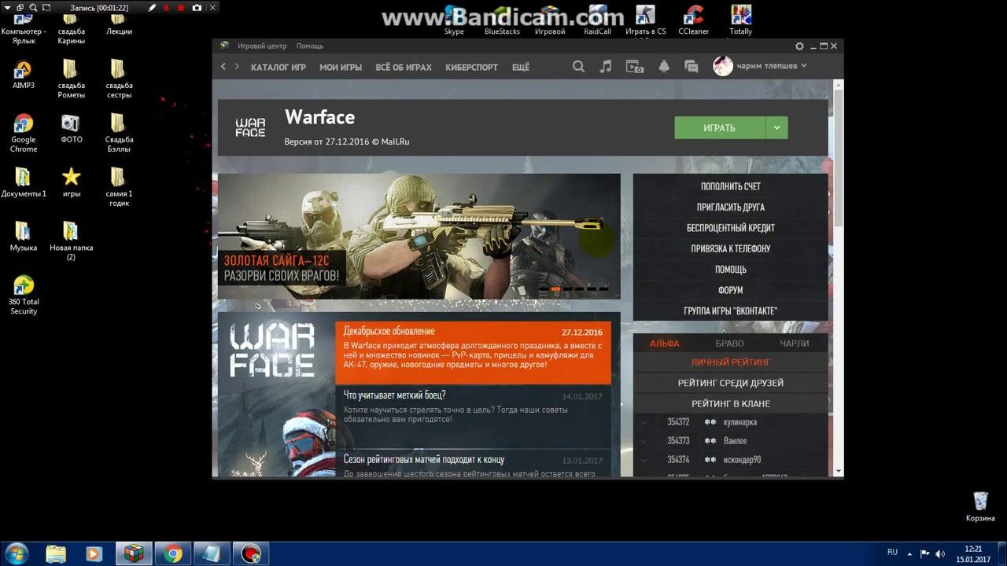This screenshot has height=566, width=1007.
Task: Select the игры star icon on desktop
Action: [71, 182]
